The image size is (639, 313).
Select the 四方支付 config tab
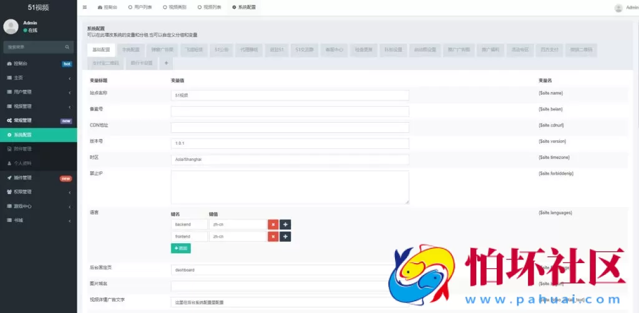[x=549, y=50]
